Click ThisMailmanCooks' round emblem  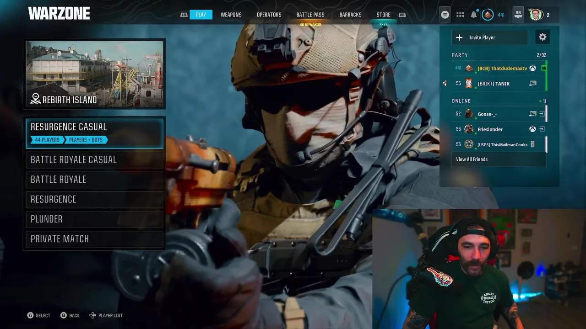469,144
